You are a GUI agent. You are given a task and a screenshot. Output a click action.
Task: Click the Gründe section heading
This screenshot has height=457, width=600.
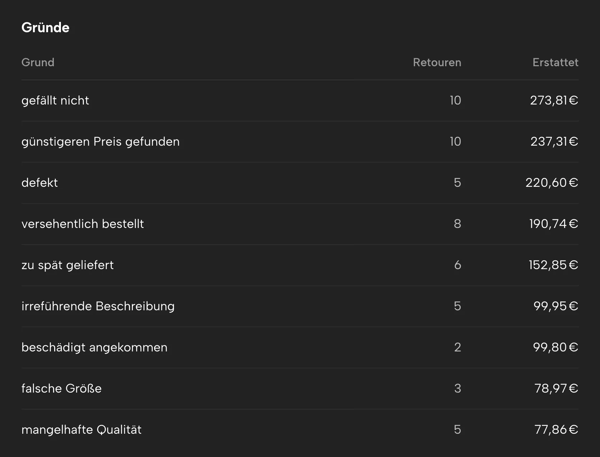(46, 28)
